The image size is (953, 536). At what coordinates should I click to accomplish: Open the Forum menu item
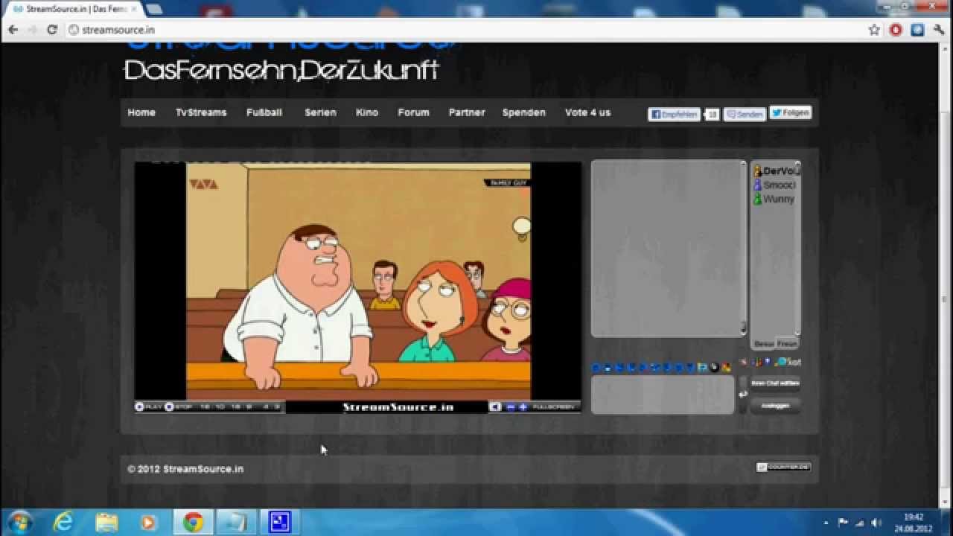click(x=413, y=112)
